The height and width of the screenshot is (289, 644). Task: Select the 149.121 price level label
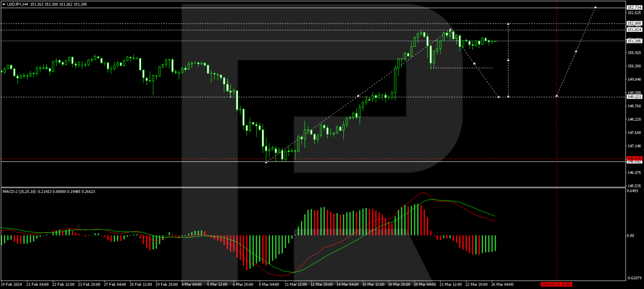pos(634,97)
